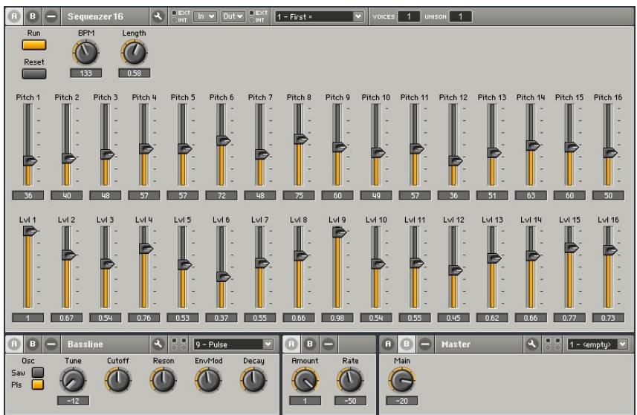The image size is (637, 415).
Task: Click the EnvMod knob
Action: pyautogui.click(x=208, y=381)
